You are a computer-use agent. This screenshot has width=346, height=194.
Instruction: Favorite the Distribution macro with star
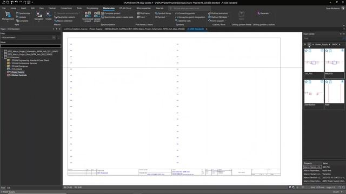pyautogui.click(x=306, y=82)
